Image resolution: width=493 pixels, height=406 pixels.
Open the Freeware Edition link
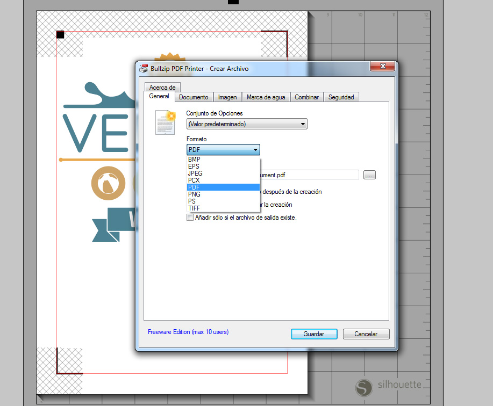[x=188, y=332]
